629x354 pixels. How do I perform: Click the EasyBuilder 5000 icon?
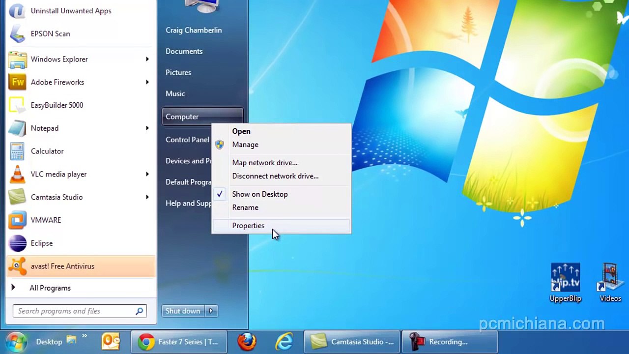tap(17, 105)
